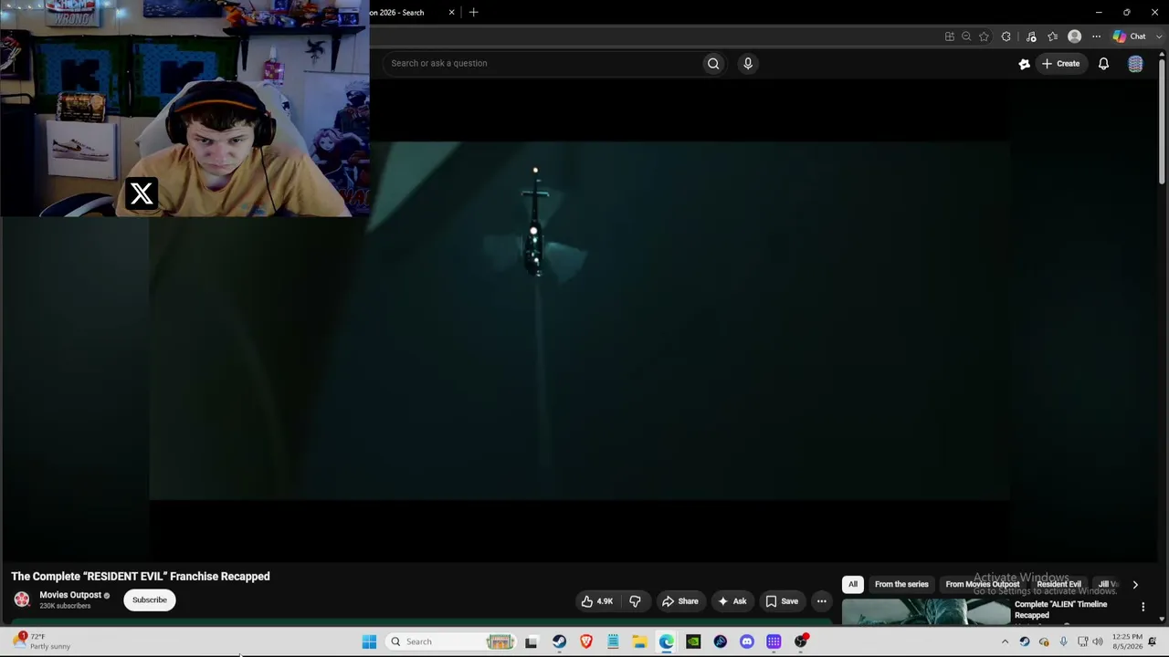Viewport: 1169px width, 657px height.
Task: Open Notepad from the taskbar
Action: coord(613,641)
